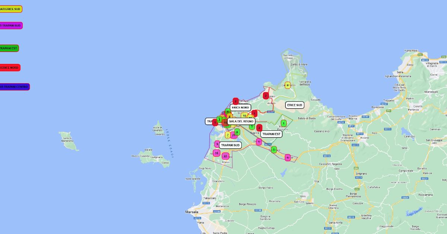Click the yellow ERICE SUD legend button
The width and height of the screenshot is (447, 234).
(11, 9)
